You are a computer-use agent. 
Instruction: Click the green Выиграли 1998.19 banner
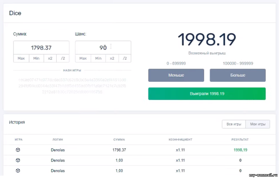207,94
